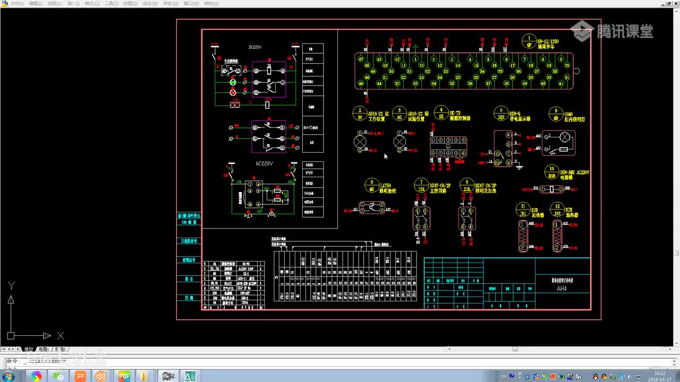This screenshot has height=382, width=680.
Task: Open the 工具(T) menu
Action: click(111, 3)
